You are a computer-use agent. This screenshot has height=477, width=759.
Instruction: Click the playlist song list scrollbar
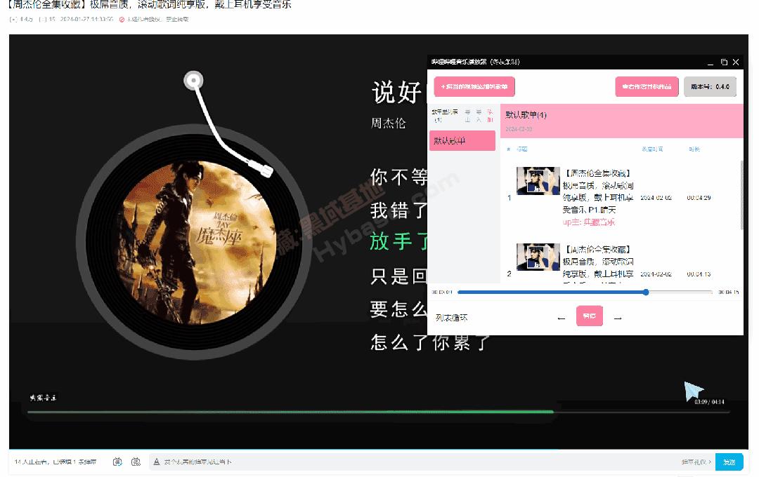click(x=741, y=195)
